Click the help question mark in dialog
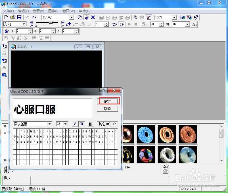Screen dimensions: 228x193 (x=104, y=90)
